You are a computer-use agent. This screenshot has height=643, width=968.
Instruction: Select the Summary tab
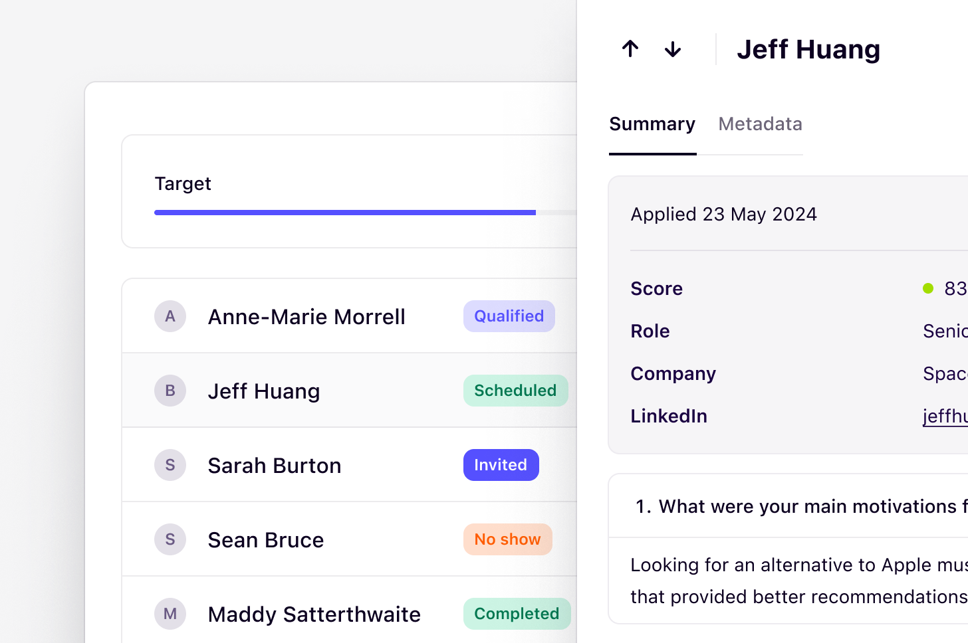tap(652, 124)
